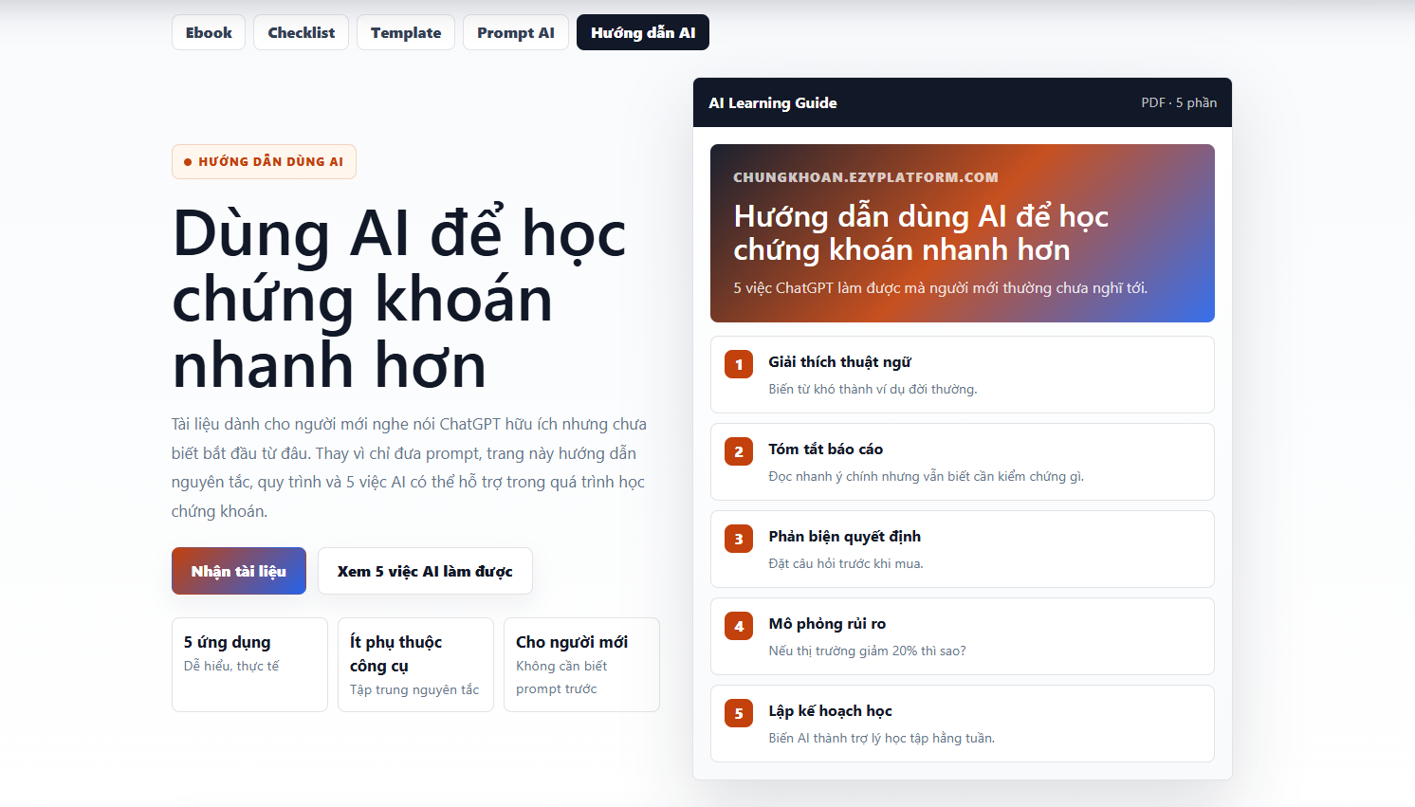Open the Giải thích thuật ngữ item
1415x807 pixels.
963,375
